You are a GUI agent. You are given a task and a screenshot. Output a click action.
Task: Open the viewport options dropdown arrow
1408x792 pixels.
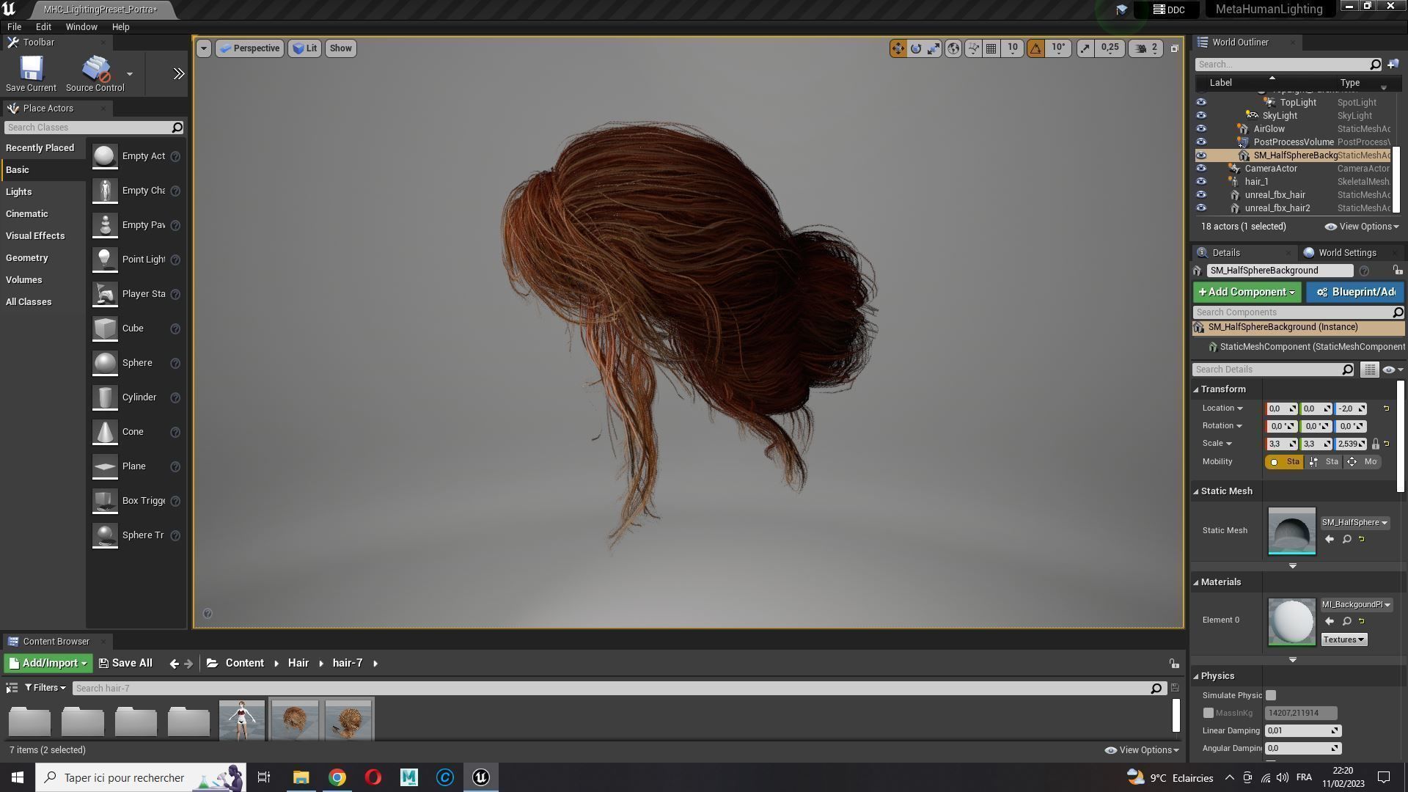pos(204,48)
